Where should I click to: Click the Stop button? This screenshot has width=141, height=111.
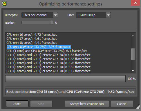(41, 104)
